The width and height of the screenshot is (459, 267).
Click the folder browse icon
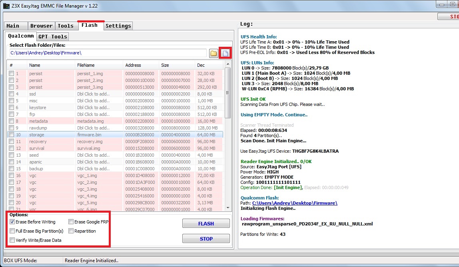214,53
